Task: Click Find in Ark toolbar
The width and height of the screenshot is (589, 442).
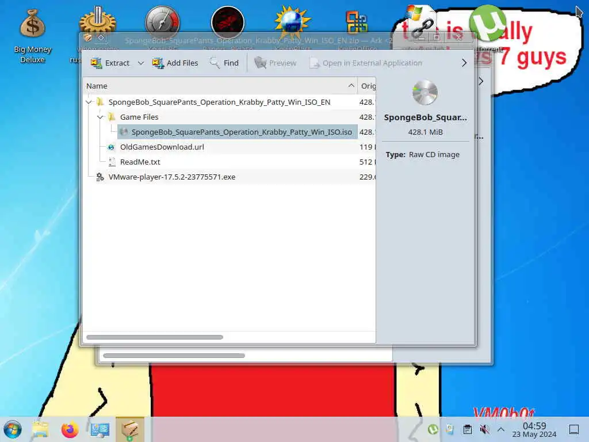Action: click(224, 63)
